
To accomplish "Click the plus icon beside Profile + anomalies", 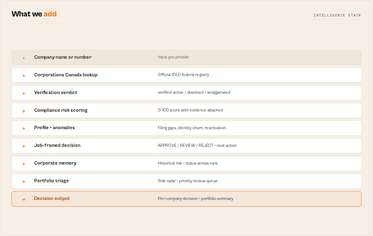I will 24,129.
